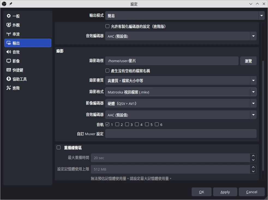
Task: Expand the 影像編碼器 QSV AV1 dropdown
Action: point(180,104)
